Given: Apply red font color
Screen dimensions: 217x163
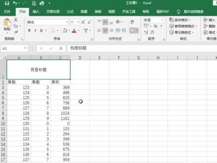Looking at the screenshot, I should click(74, 30).
